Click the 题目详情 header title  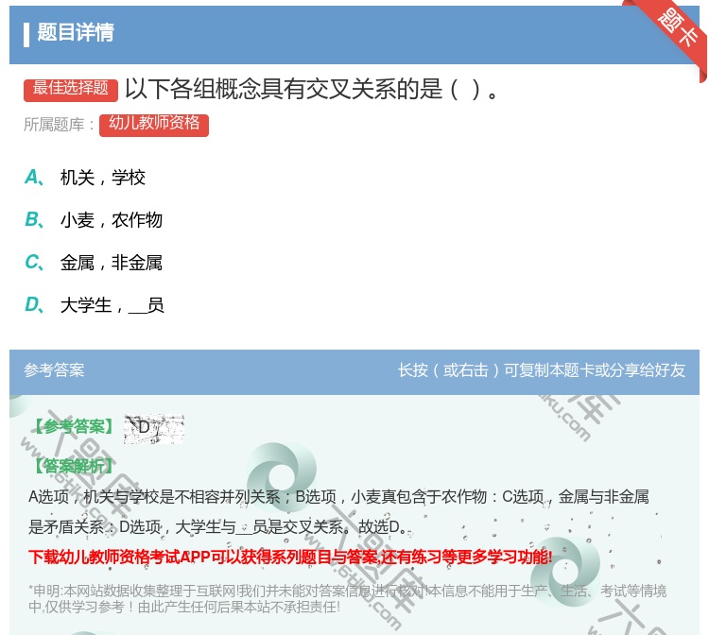point(76,33)
